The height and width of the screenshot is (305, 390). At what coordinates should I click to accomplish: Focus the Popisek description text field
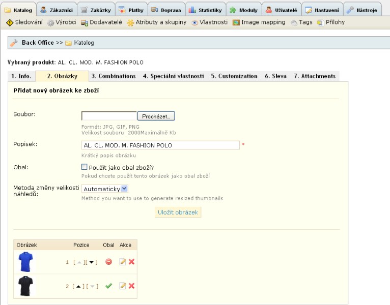tap(160, 145)
